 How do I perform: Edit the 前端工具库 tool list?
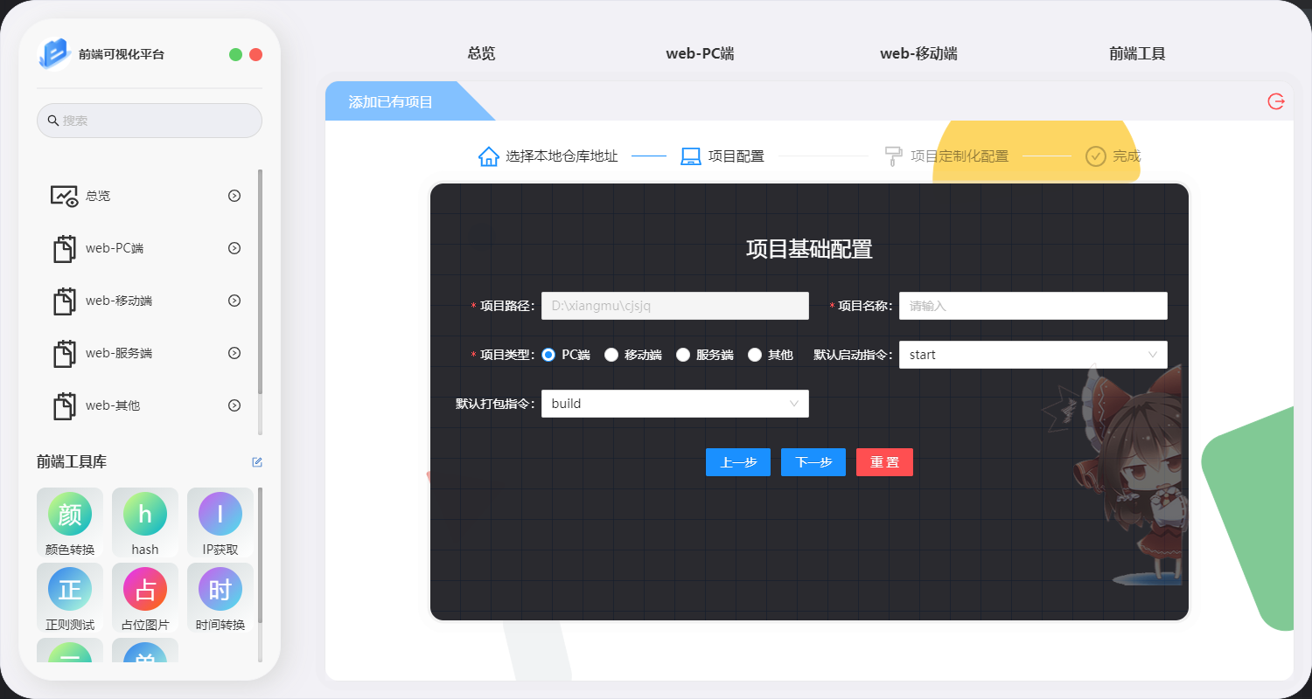pos(257,462)
